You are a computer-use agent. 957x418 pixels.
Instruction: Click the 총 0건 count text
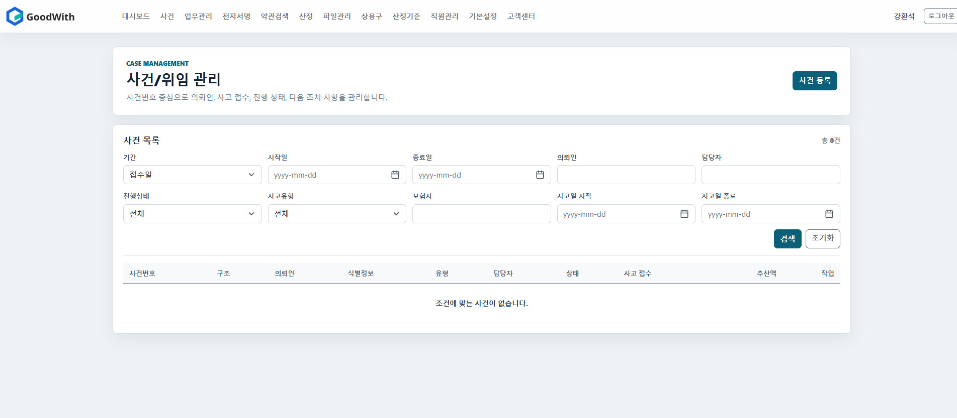click(831, 141)
